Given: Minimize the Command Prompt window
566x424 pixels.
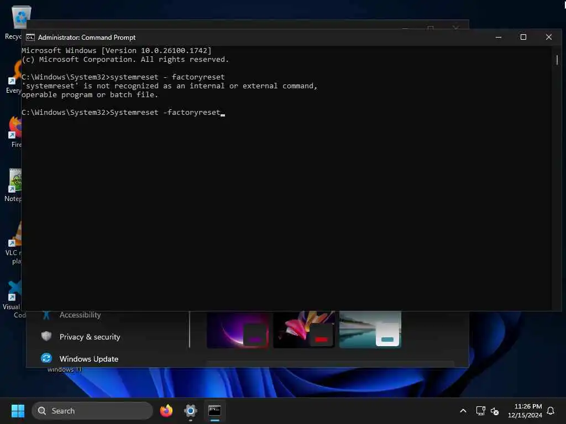Looking at the screenshot, I should [499, 37].
